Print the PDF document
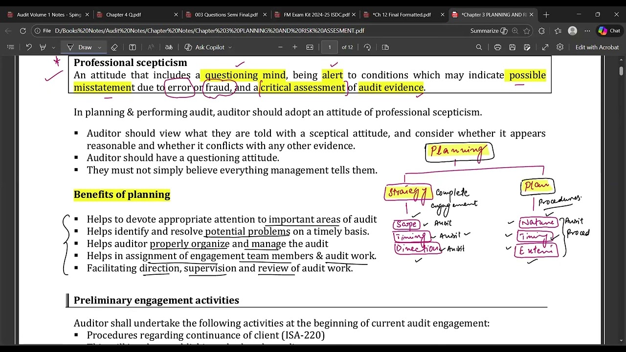626x352 pixels. coord(497,47)
